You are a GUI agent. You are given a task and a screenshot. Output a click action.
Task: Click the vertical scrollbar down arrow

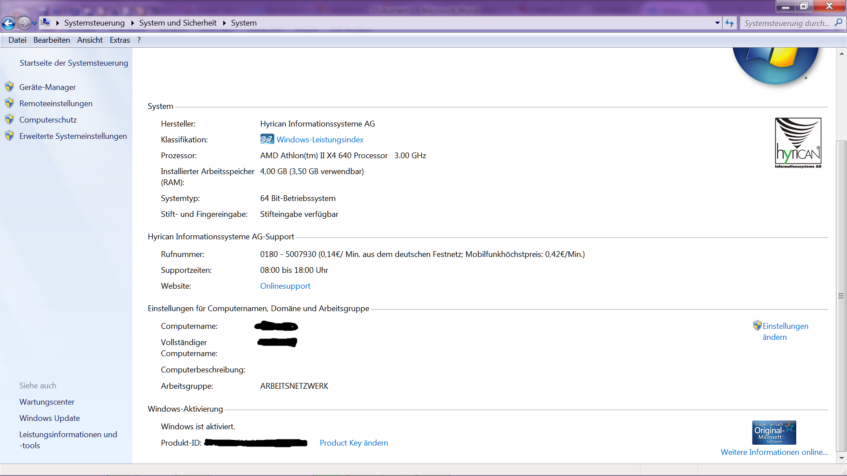pos(841,458)
